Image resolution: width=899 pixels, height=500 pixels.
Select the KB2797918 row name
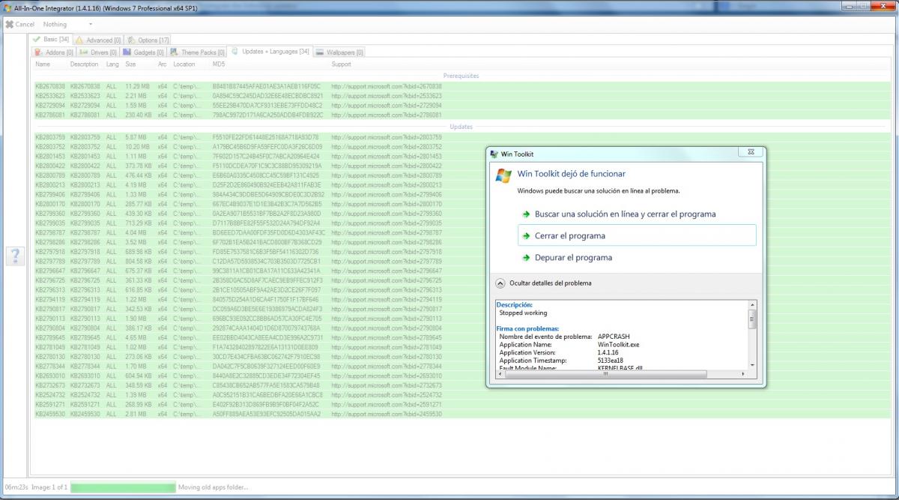tap(50, 252)
